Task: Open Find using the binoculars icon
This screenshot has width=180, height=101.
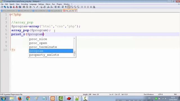Action: [x=41, y=7]
